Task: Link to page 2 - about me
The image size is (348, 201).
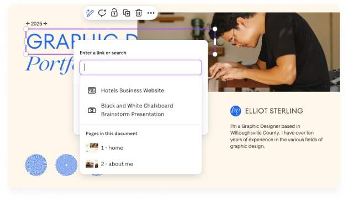Action: click(x=141, y=164)
